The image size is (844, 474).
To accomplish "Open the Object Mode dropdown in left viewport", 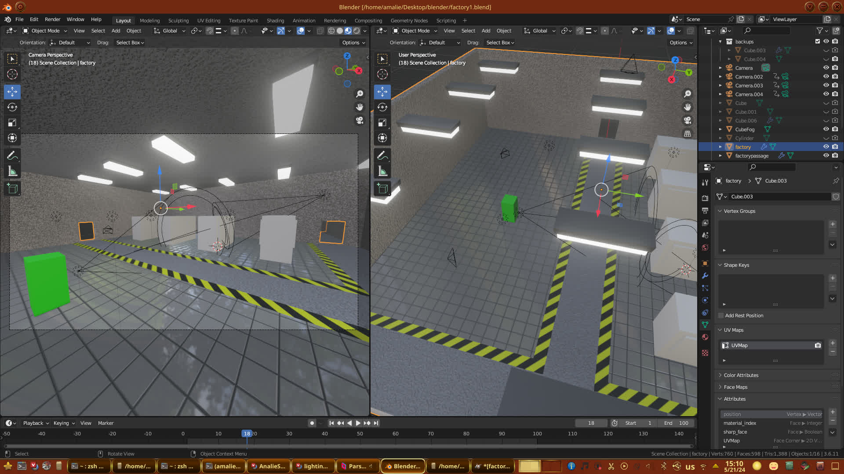I will click(45, 31).
